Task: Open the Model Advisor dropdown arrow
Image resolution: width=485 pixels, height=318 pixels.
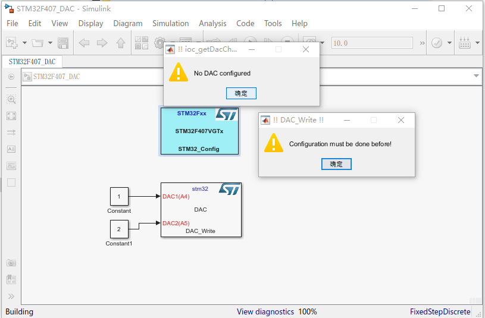Action: click(x=449, y=43)
